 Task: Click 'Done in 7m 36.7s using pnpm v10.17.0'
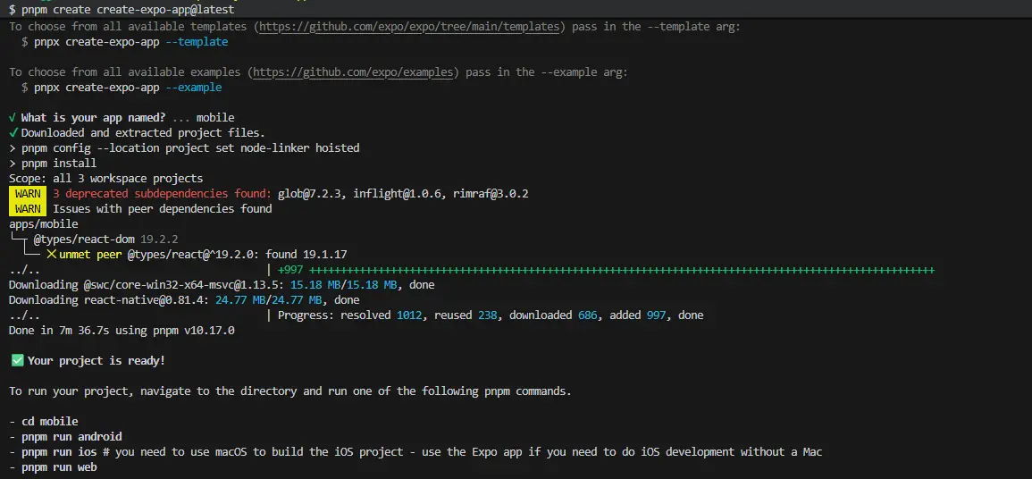click(x=122, y=331)
